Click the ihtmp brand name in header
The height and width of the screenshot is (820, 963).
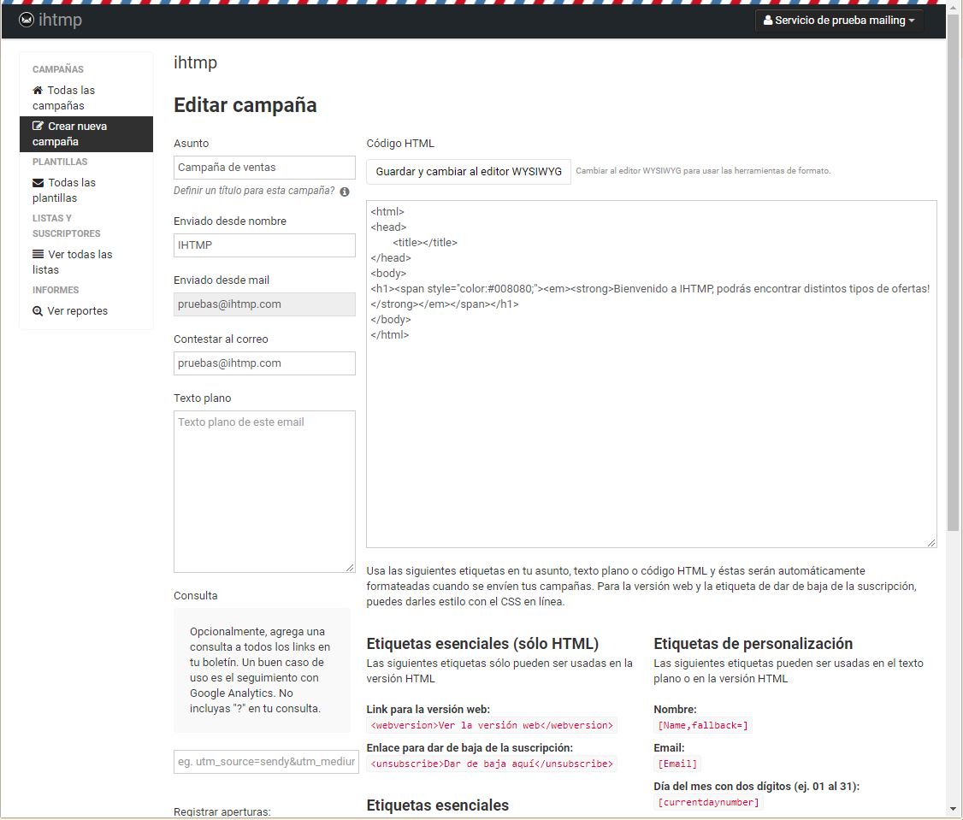coord(60,20)
